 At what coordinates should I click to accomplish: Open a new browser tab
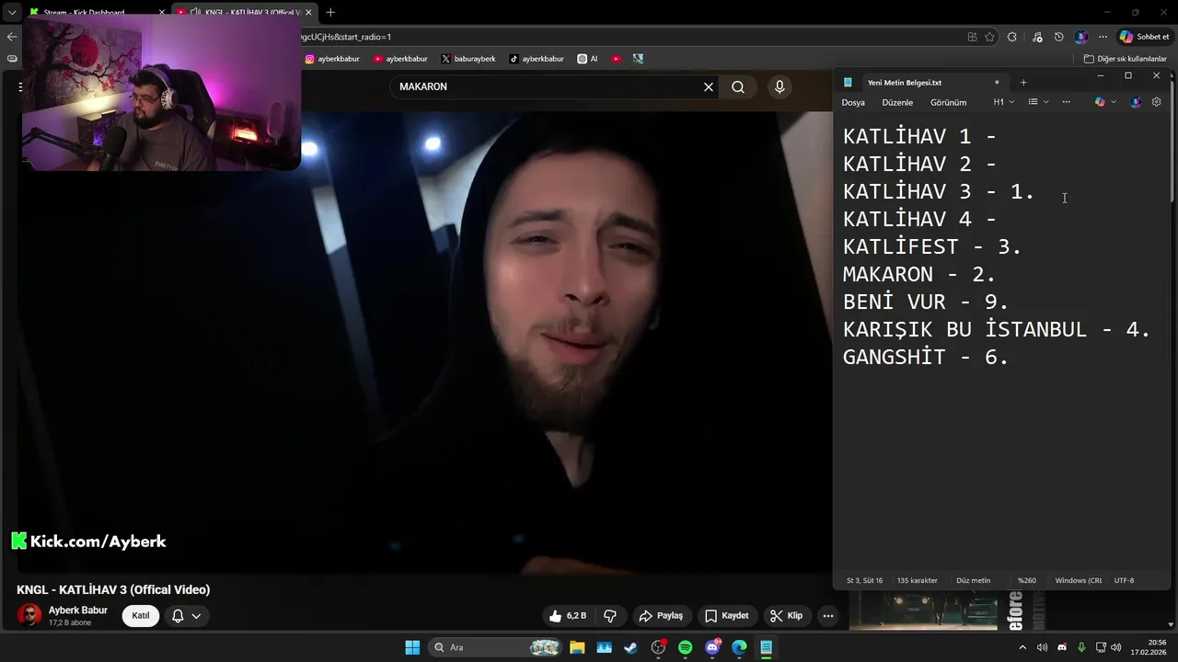tap(330, 12)
